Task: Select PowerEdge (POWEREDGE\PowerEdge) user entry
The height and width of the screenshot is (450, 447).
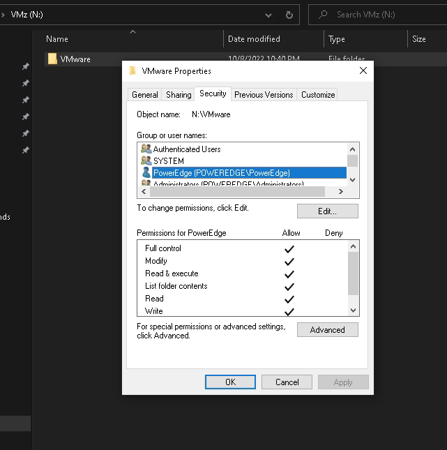Action: tap(249, 173)
